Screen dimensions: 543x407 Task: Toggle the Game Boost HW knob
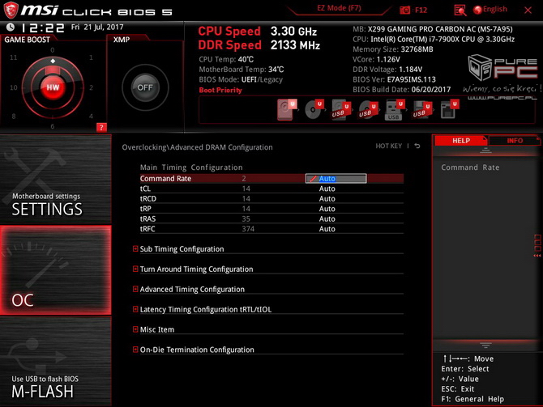[53, 87]
